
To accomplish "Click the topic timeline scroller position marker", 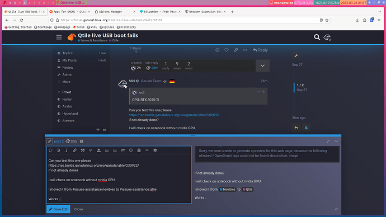I will tap(294, 87).
